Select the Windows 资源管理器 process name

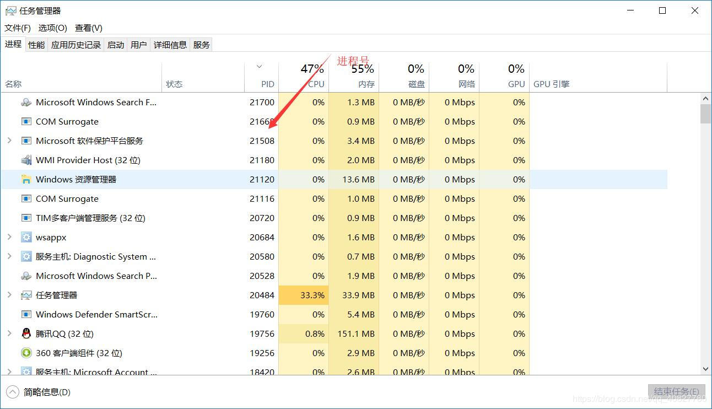[x=76, y=180]
